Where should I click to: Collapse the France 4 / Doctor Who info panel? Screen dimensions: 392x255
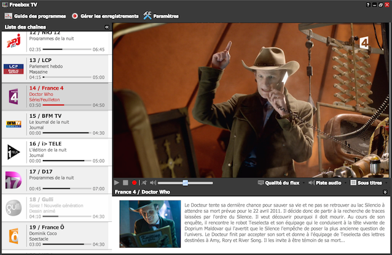point(385,192)
